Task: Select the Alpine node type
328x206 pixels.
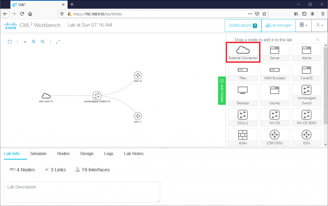Action: pos(307,52)
